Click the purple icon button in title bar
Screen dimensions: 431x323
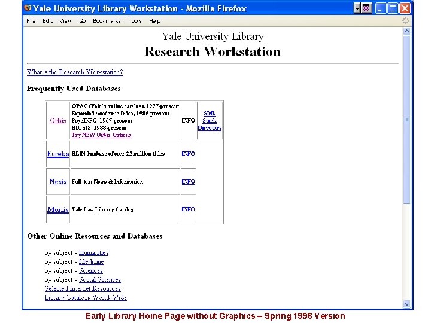366,8
